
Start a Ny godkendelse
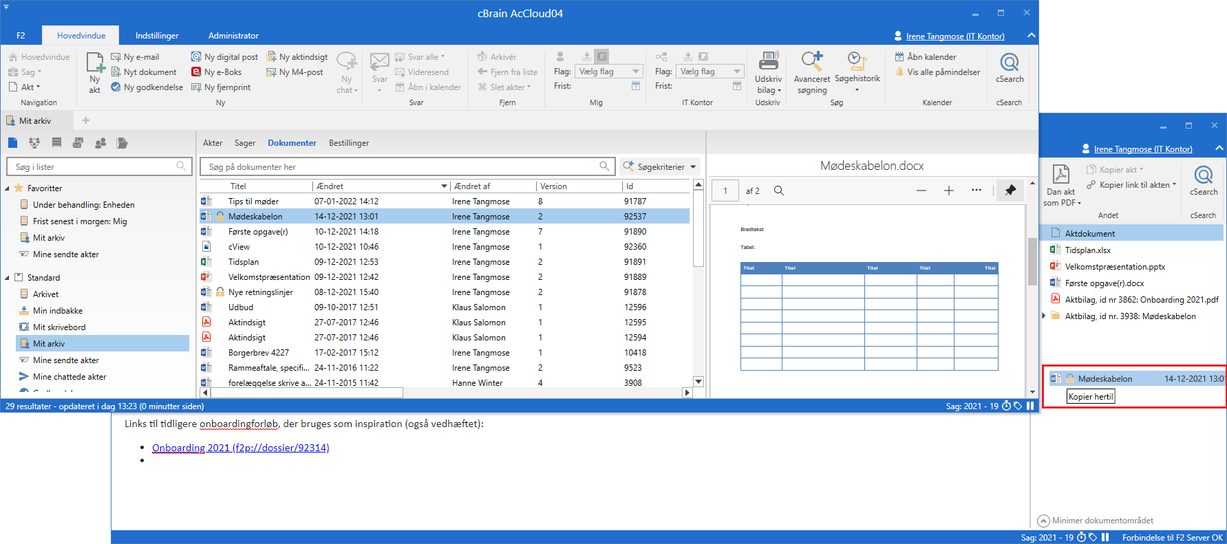coord(147,87)
